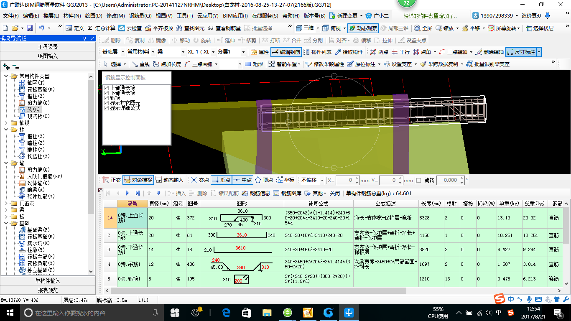Open 构件列表 component list

317,52
